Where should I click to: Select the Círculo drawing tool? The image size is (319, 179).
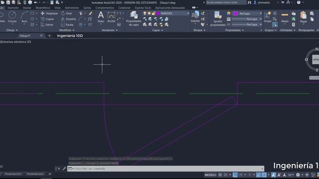(x=12, y=17)
